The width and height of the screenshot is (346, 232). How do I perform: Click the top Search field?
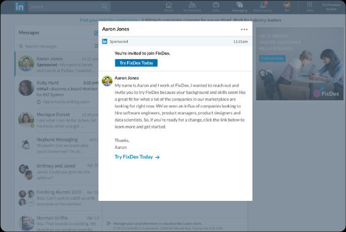69,7
